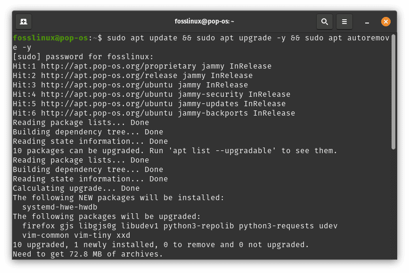Click the vim-common package name
Screen dimensions: 409x273
(x=46, y=235)
